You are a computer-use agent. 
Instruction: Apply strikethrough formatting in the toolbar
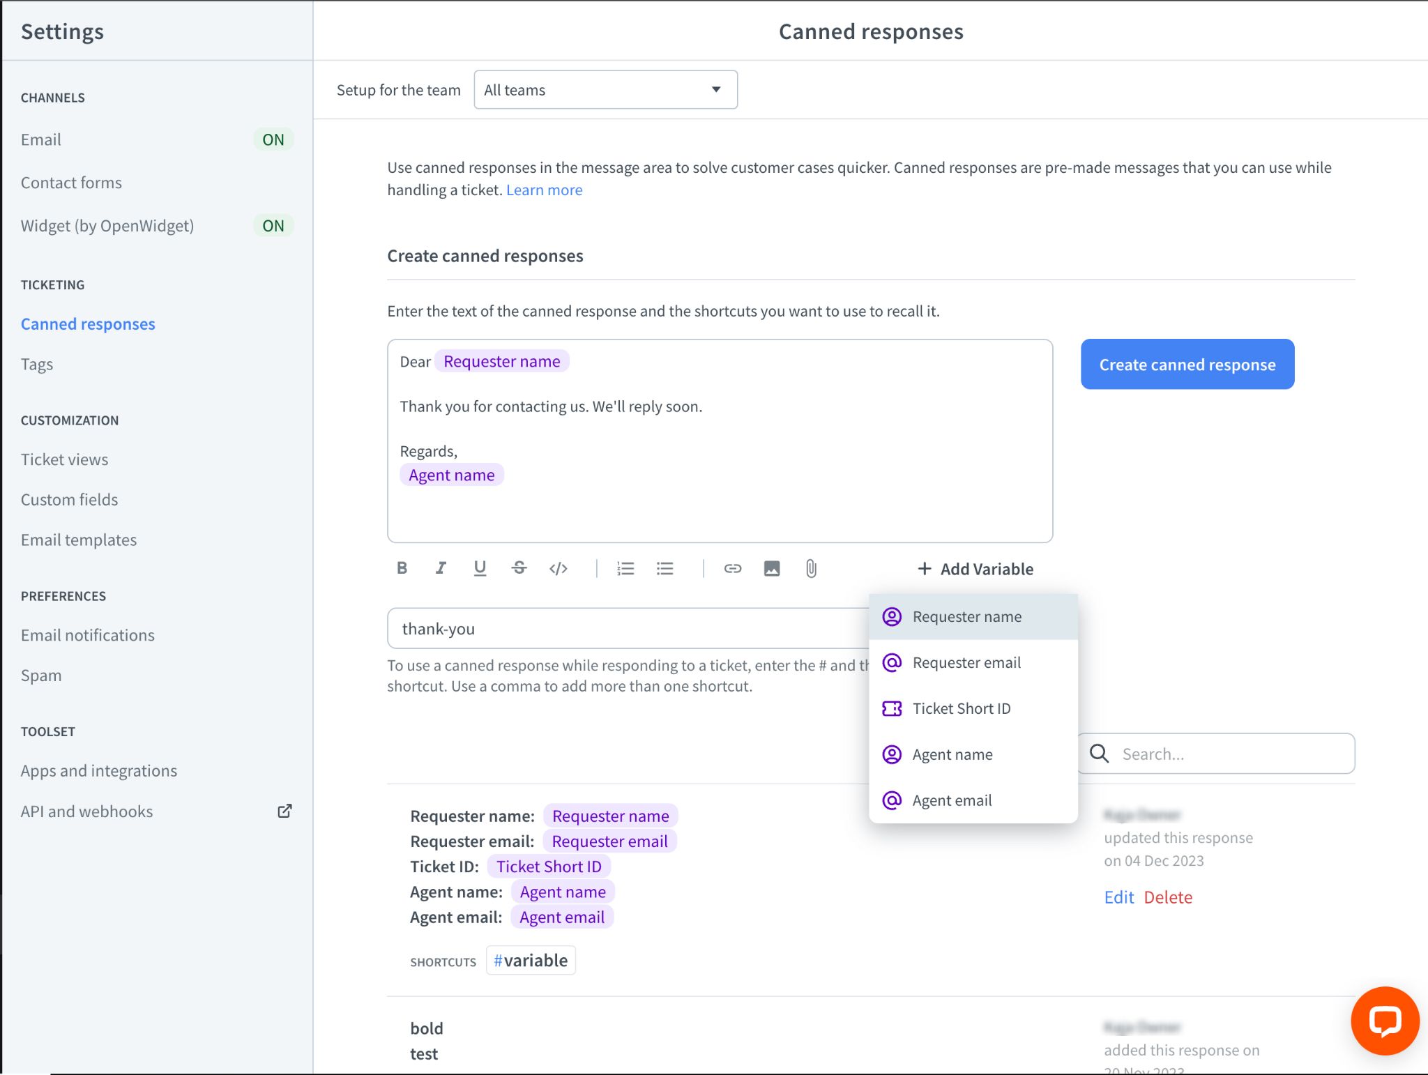(x=519, y=568)
